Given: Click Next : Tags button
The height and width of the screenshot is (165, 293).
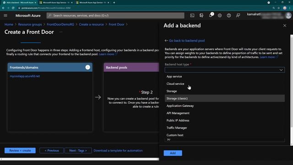Looking at the screenshot, I should 78,150.
